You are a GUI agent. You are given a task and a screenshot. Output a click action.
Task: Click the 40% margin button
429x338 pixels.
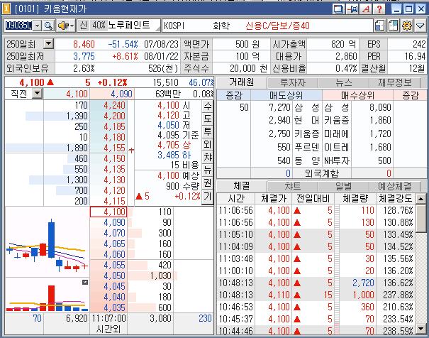coord(99,26)
